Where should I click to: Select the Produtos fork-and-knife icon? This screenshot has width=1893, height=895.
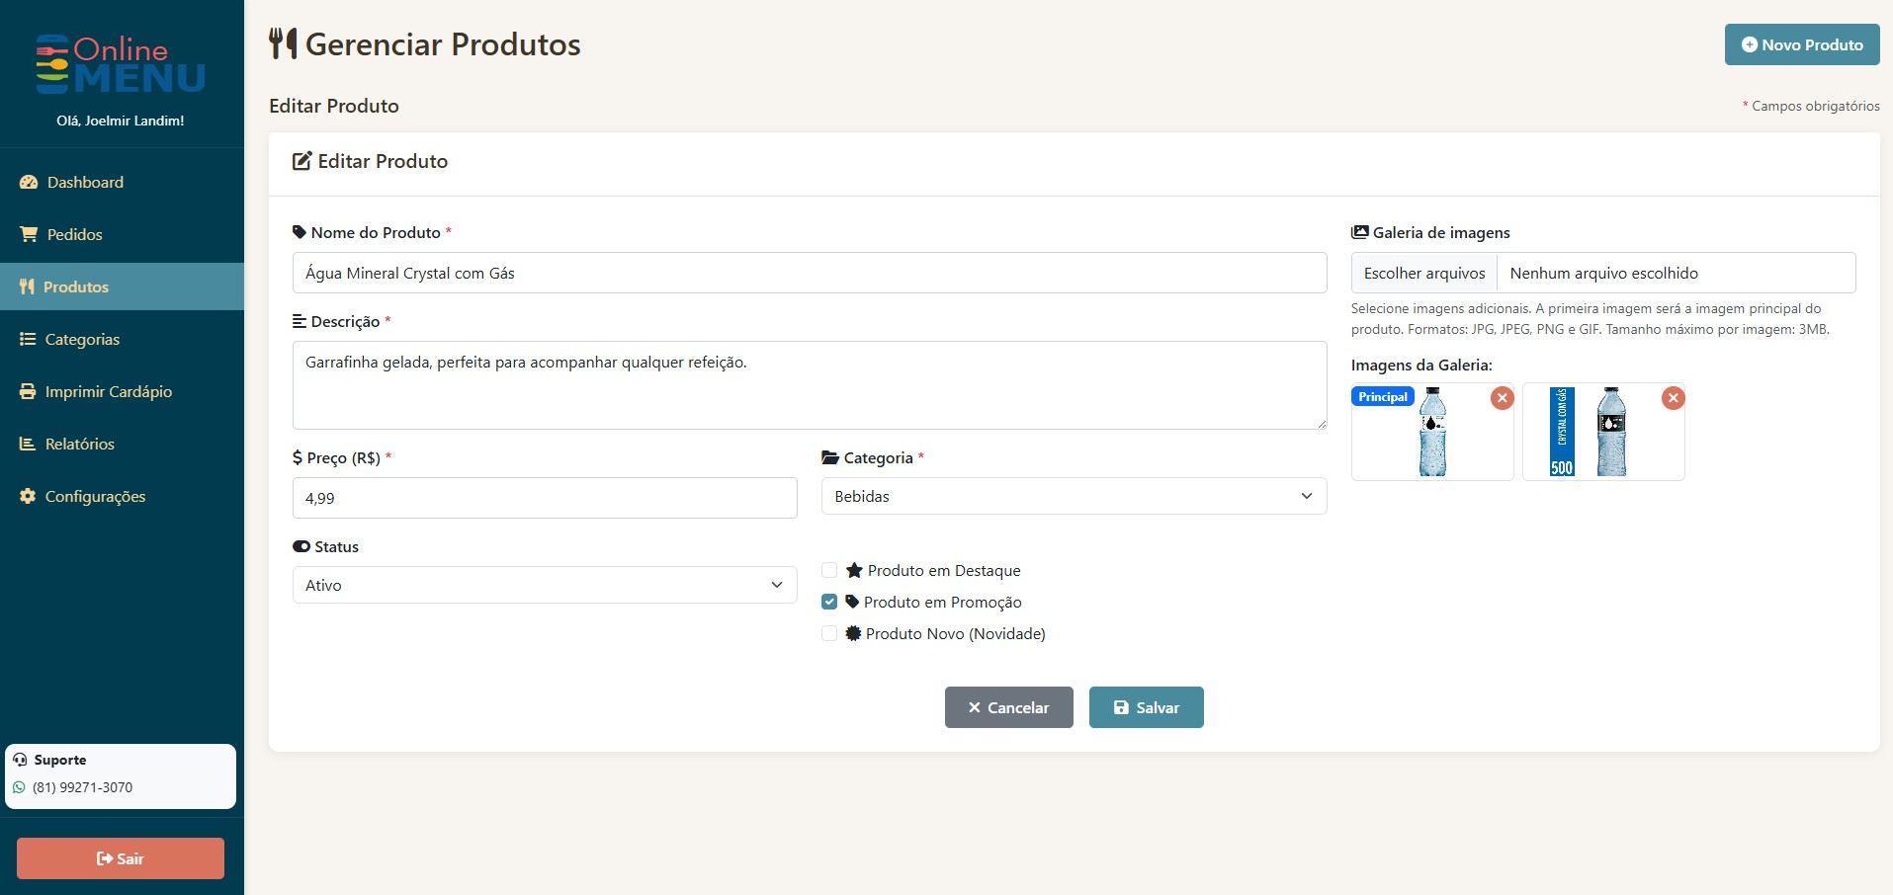pos(26,286)
